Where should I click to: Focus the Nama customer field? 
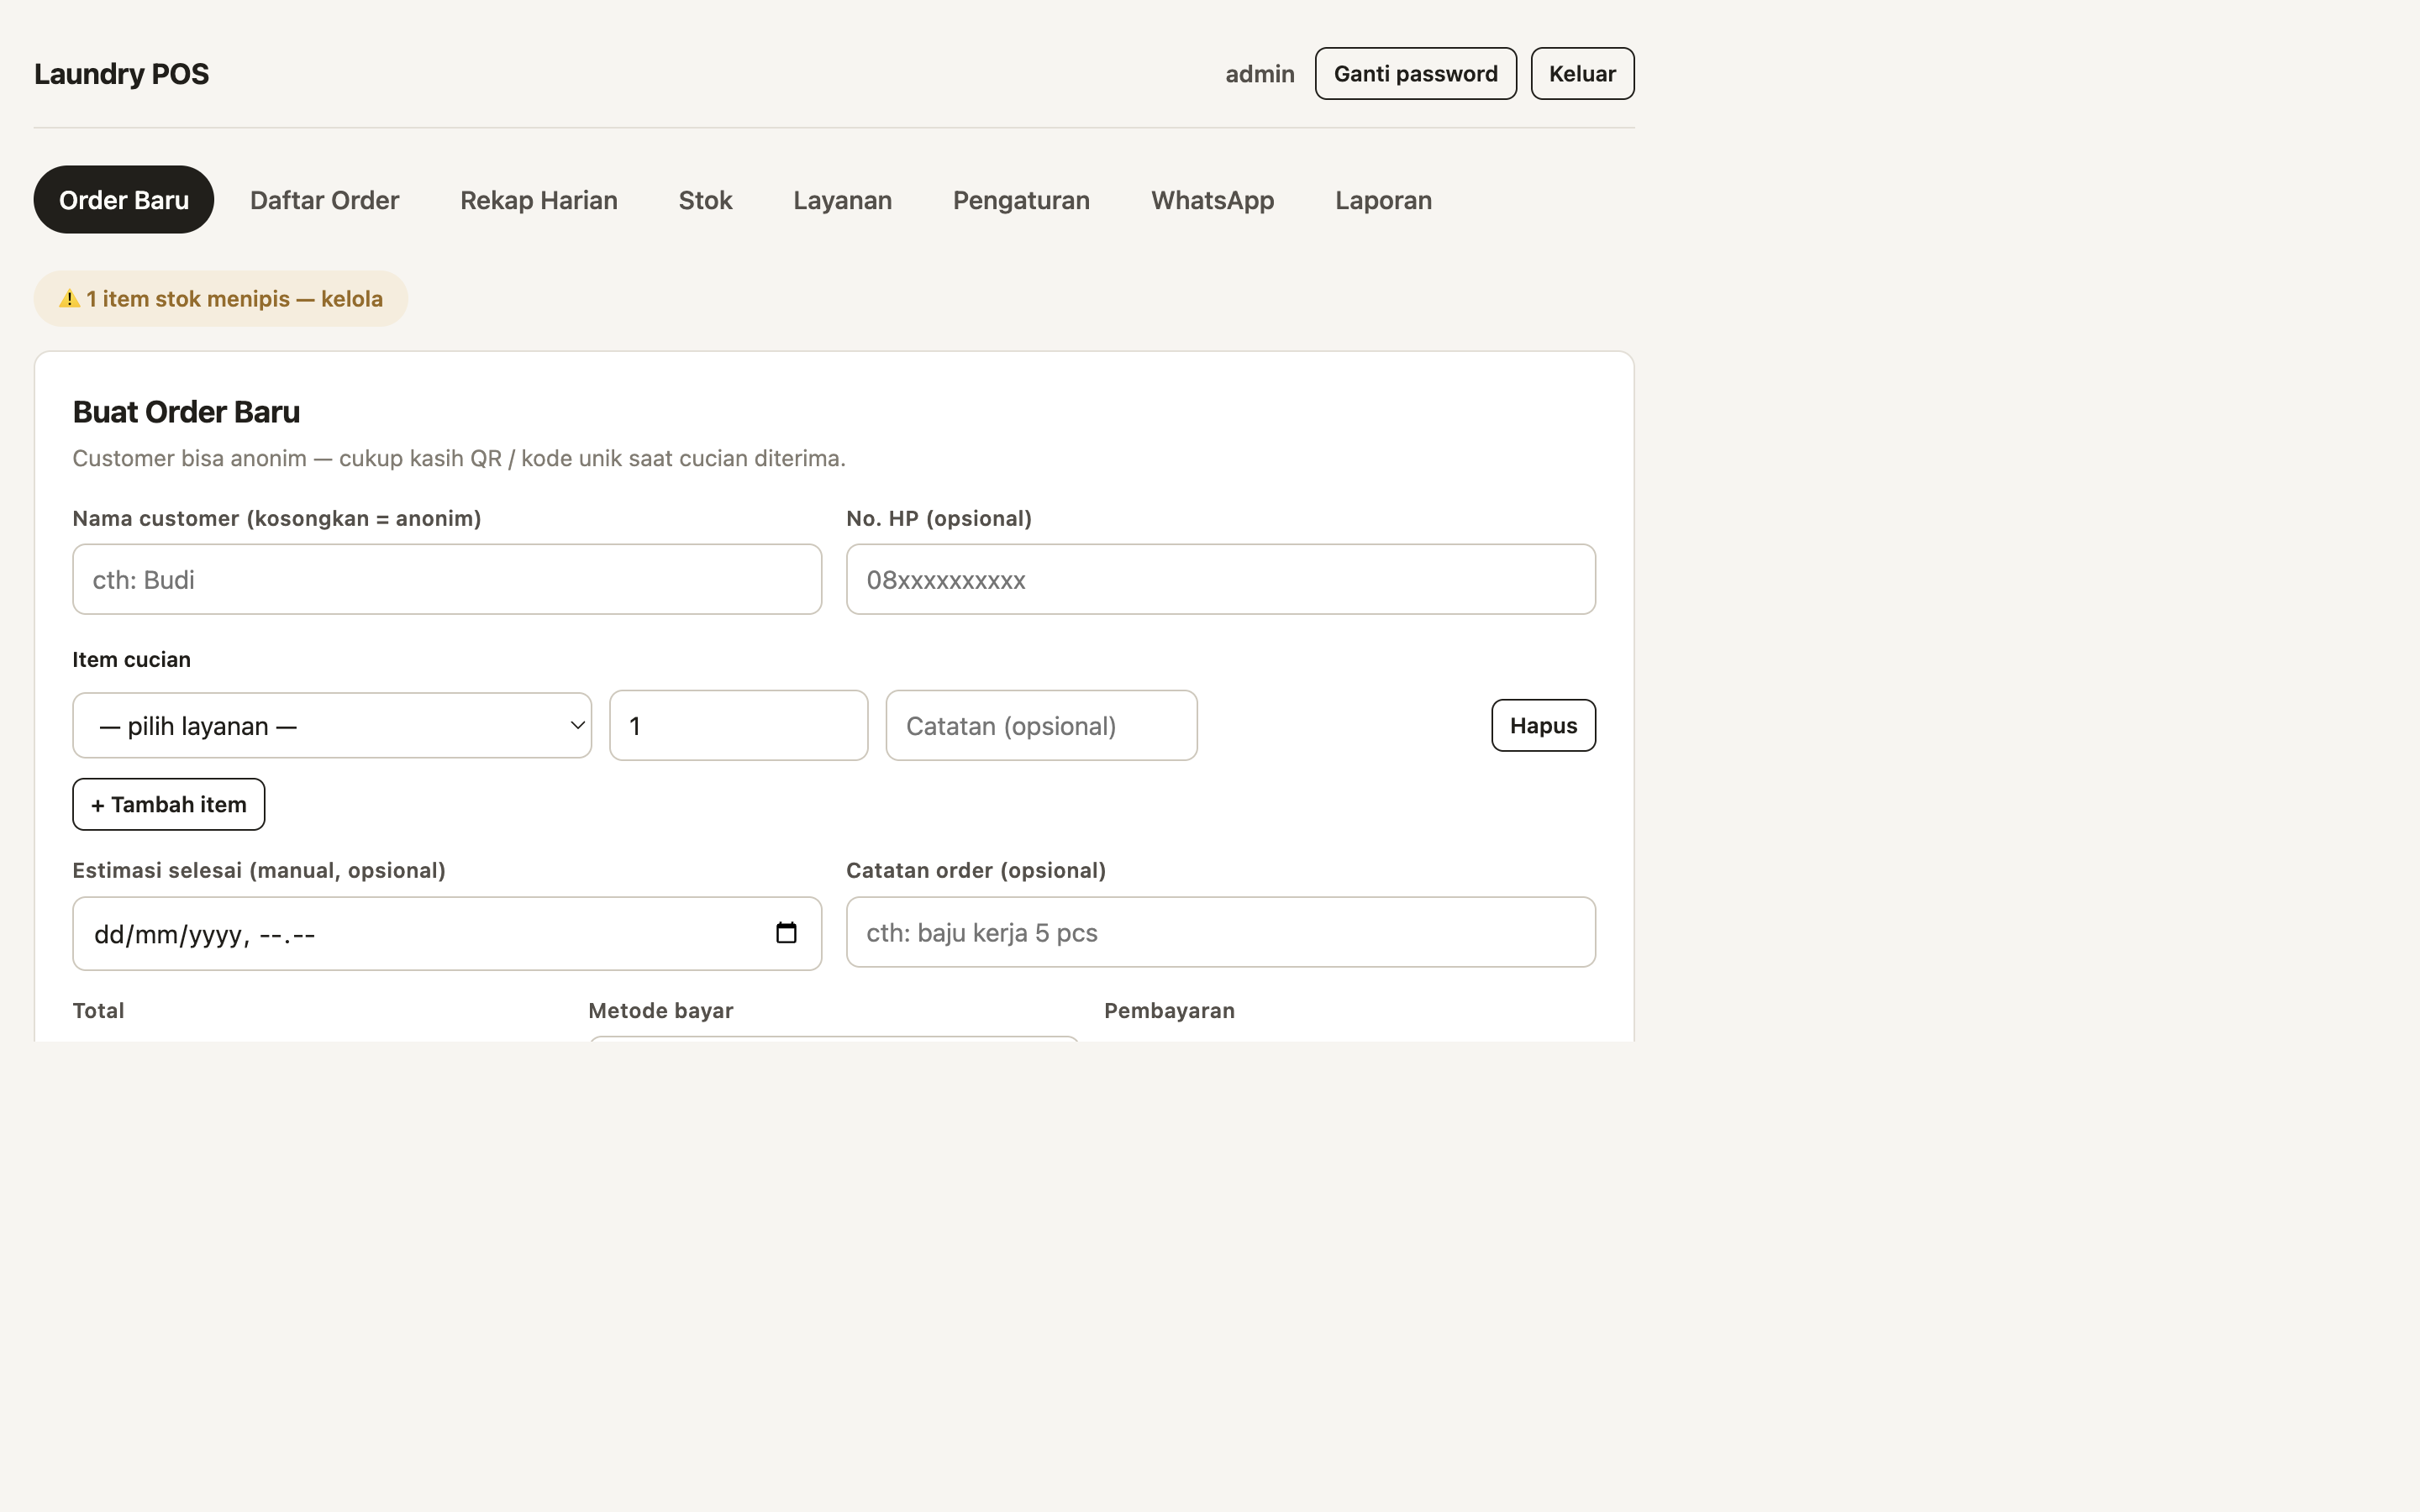click(447, 579)
